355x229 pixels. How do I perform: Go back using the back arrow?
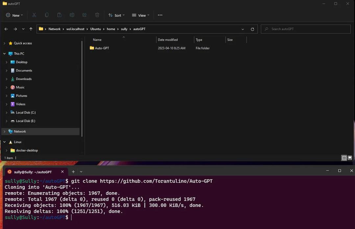point(6,29)
